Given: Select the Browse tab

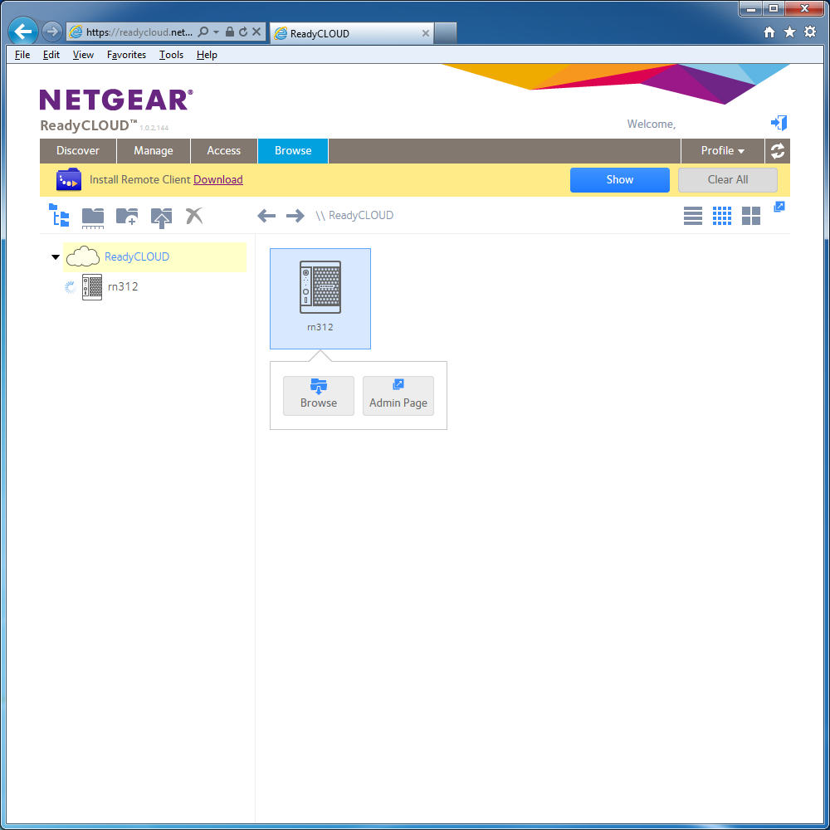Looking at the screenshot, I should (293, 151).
